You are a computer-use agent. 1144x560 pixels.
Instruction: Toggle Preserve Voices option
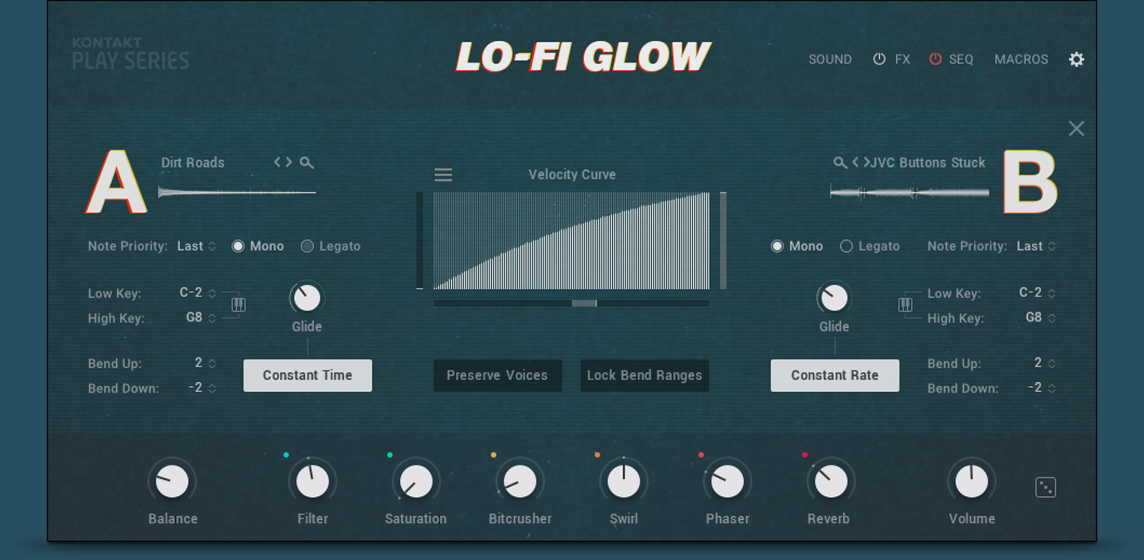498,376
